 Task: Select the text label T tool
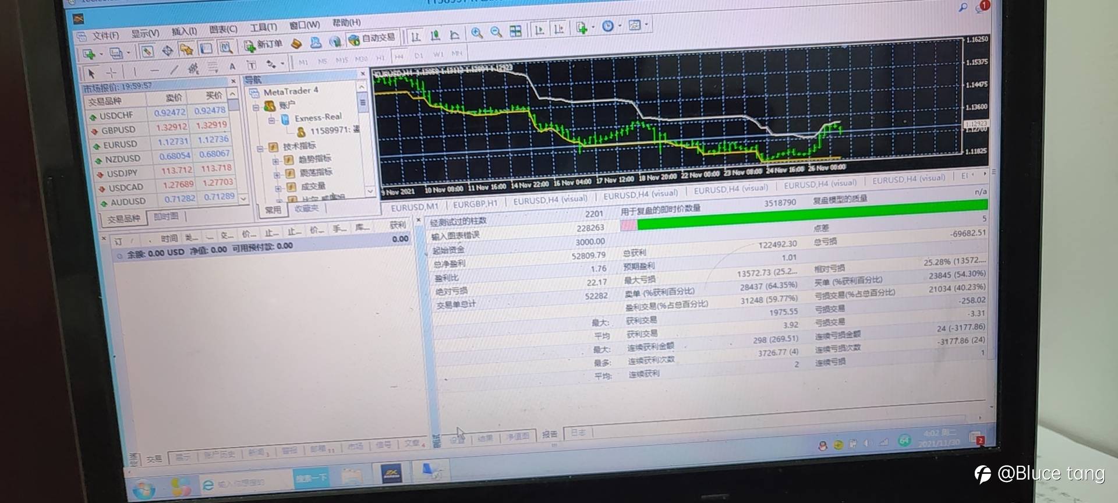[252, 65]
